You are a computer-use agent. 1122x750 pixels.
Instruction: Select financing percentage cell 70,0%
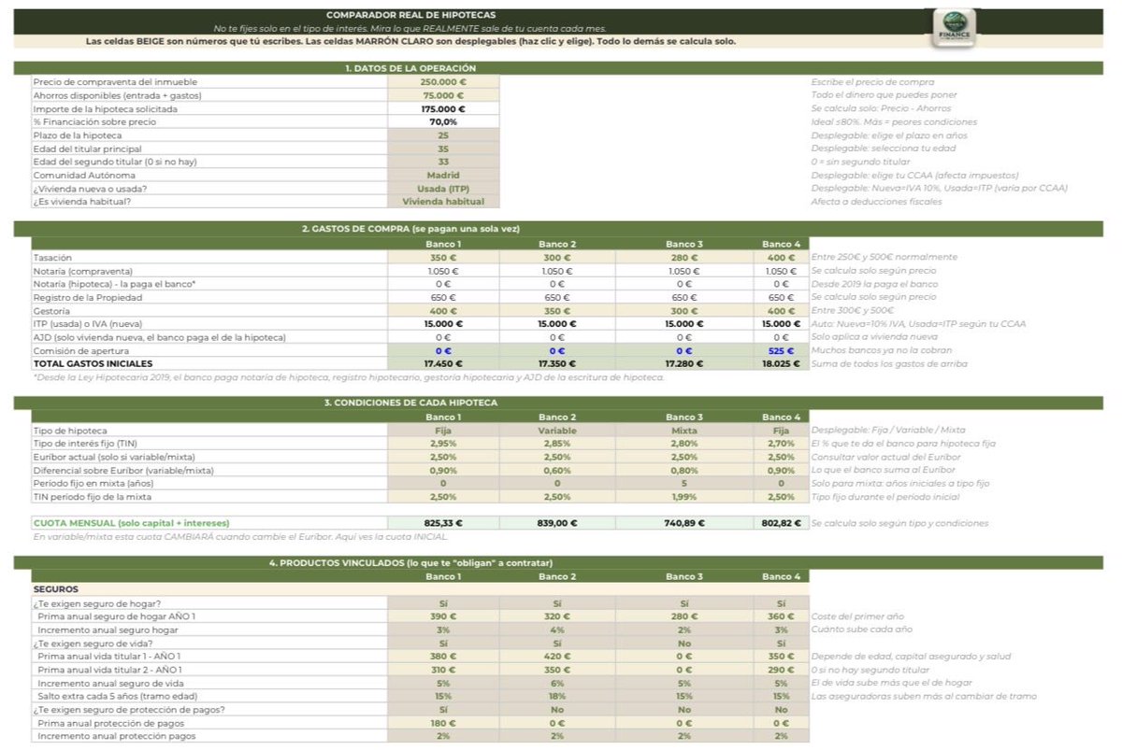pos(443,121)
